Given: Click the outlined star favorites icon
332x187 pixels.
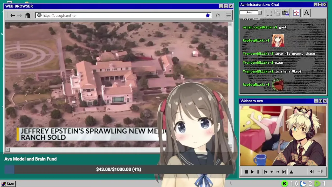Looking at the screenshot, I should coord(218,15).
